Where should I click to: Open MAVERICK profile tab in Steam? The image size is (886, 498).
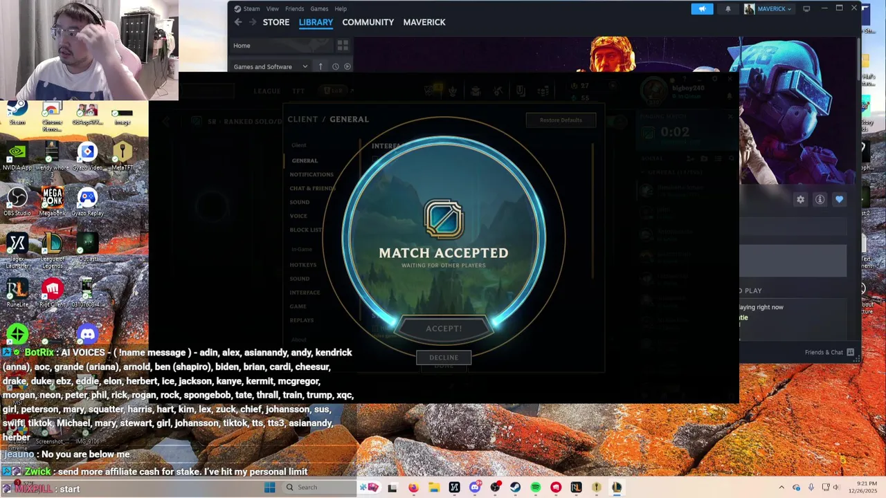pos(424,22)
